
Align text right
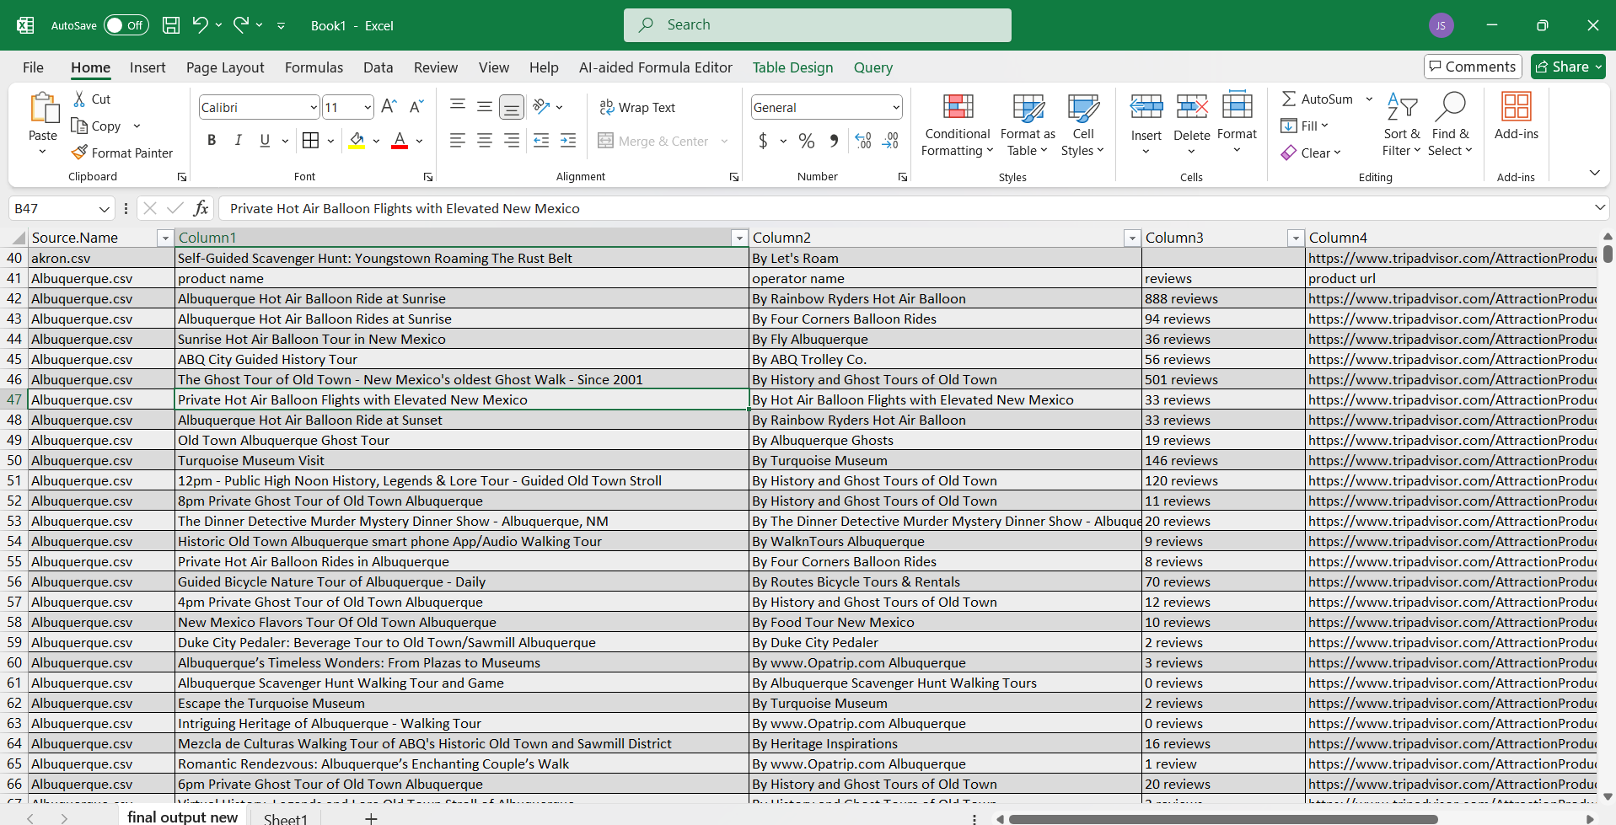512,141
